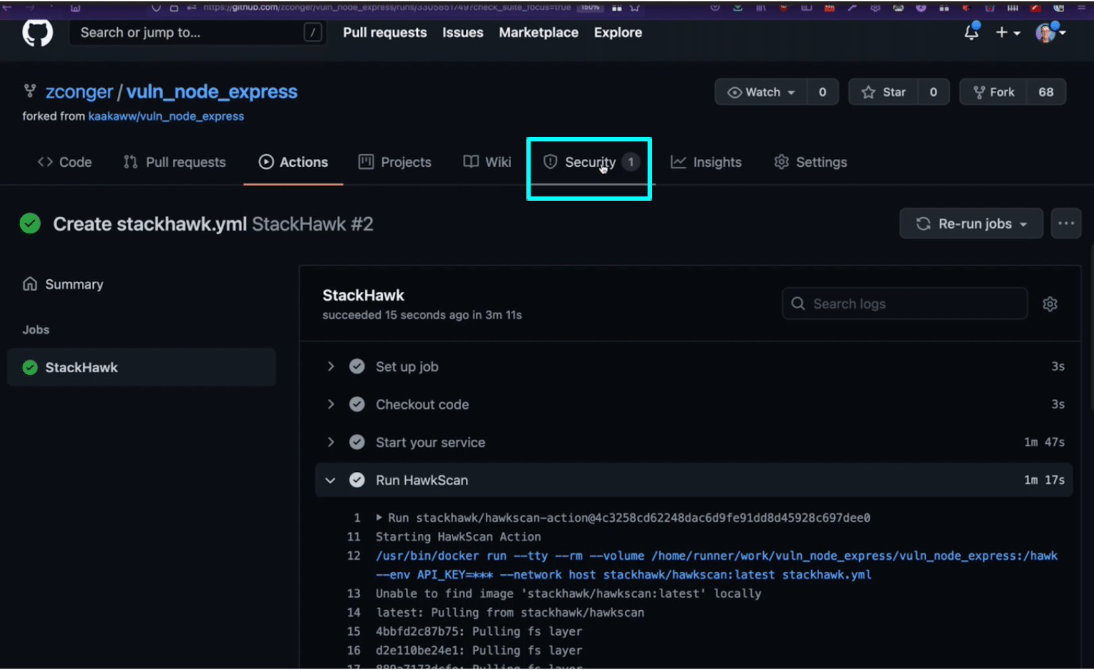Click the Insights graph icon
Image resolution: width=1094 pixels, height=670 pixels.
tap(678, 162)
